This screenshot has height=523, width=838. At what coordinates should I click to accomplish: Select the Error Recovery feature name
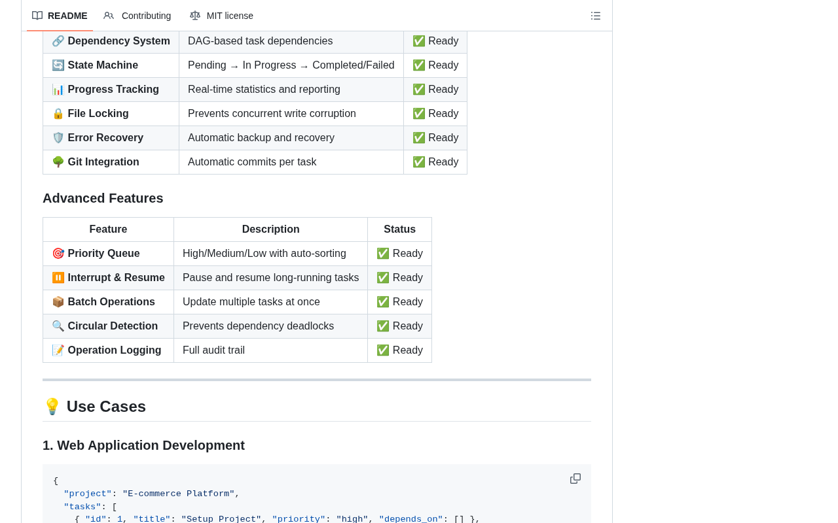pyautogui.click(x=105, y=138)
